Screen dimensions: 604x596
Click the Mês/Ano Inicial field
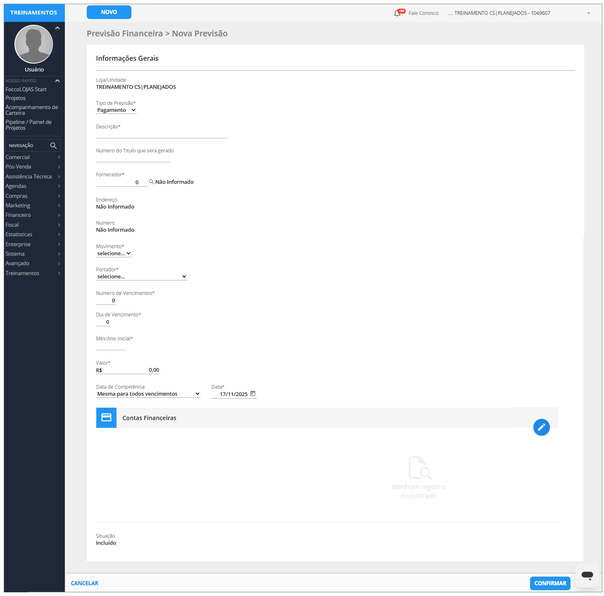pos(110,346)
